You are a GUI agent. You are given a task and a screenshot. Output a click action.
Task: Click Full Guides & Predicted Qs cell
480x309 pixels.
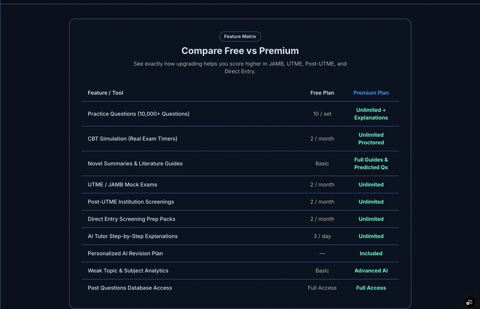[x=371, y=163]
